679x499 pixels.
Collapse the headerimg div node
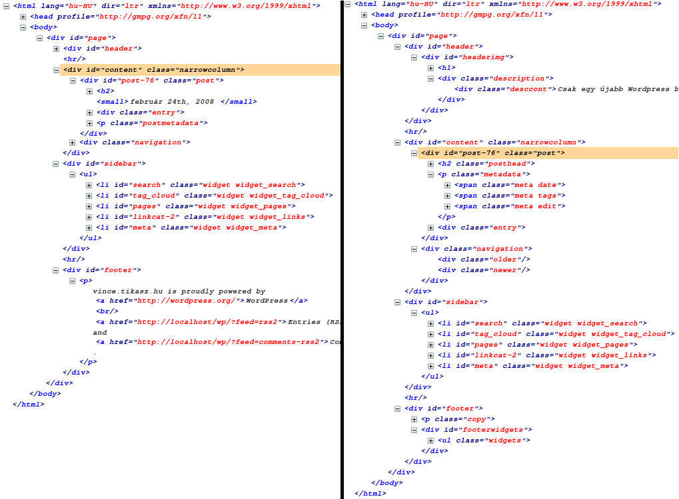point(414,57)
